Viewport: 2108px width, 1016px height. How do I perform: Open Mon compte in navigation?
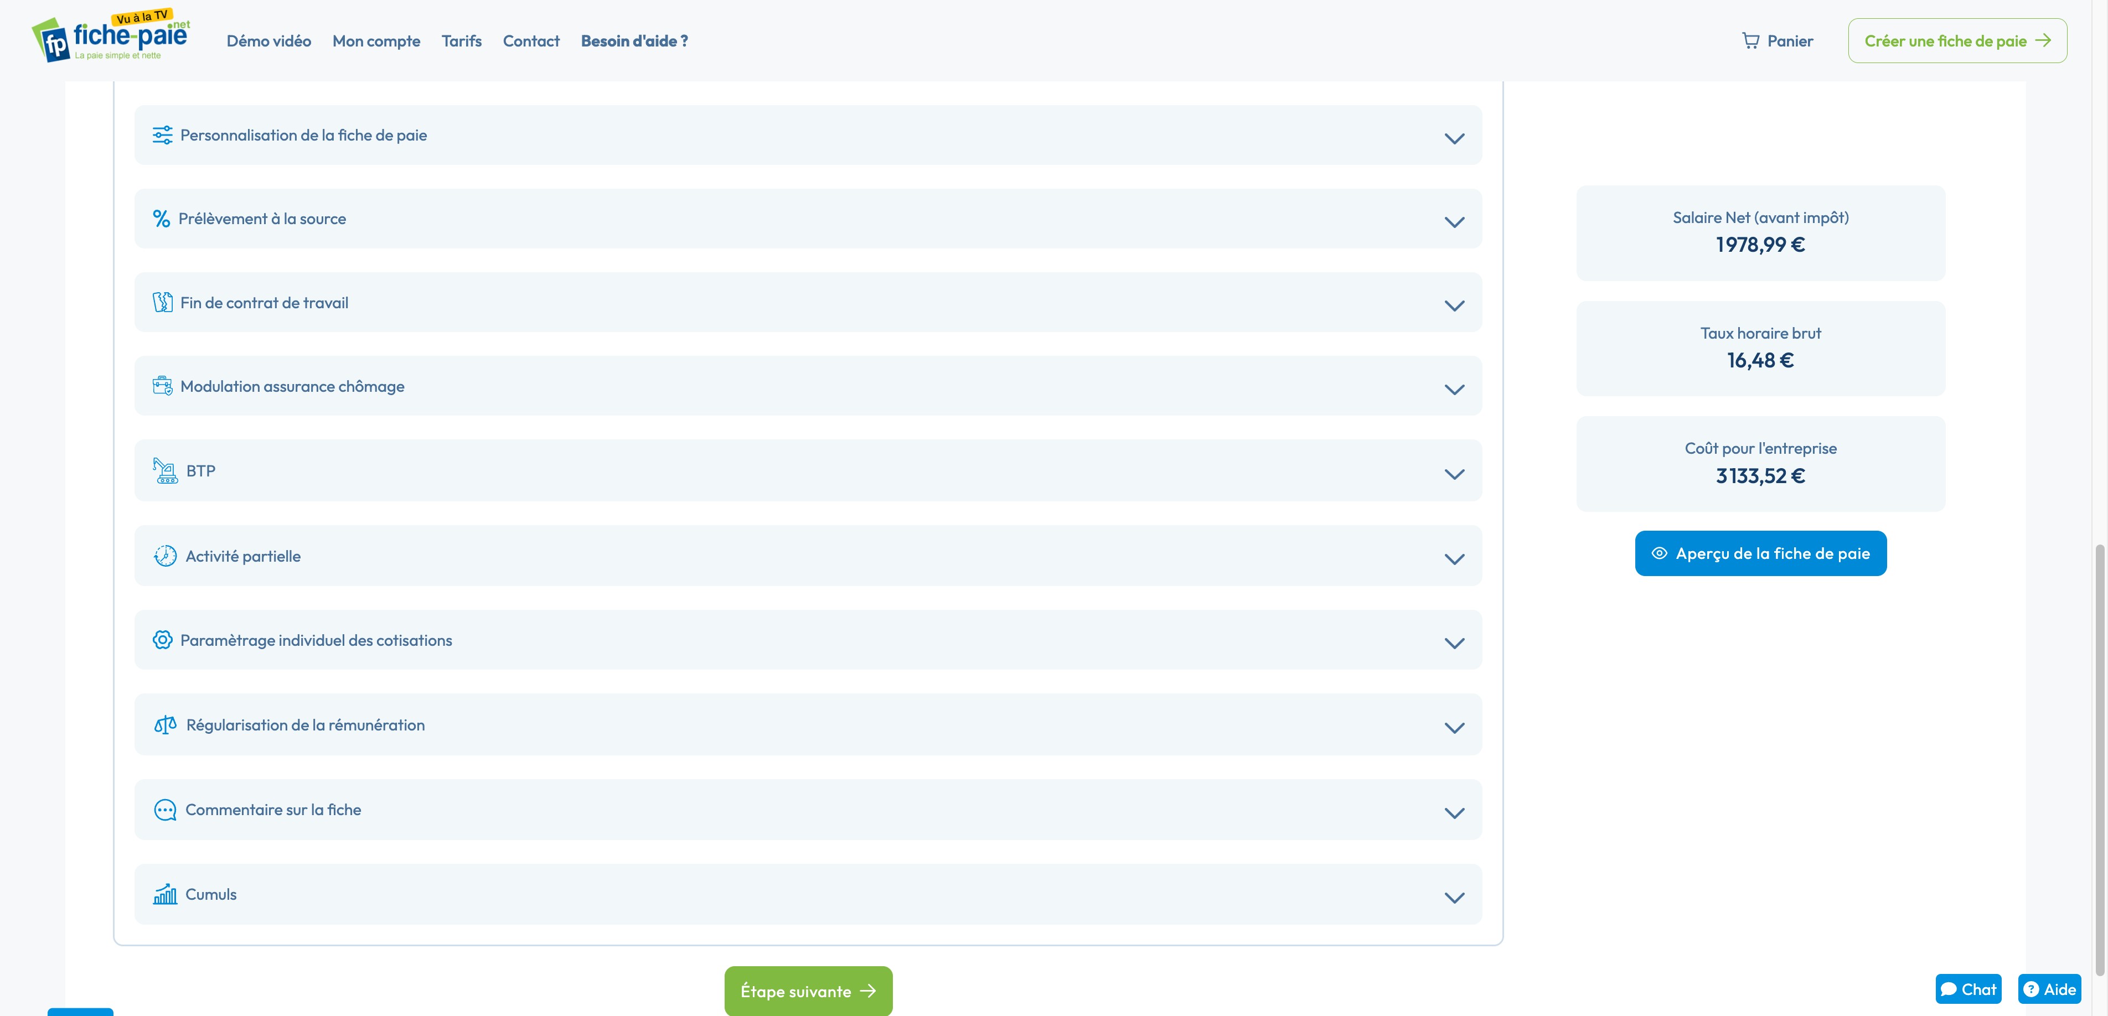point(376,41)
